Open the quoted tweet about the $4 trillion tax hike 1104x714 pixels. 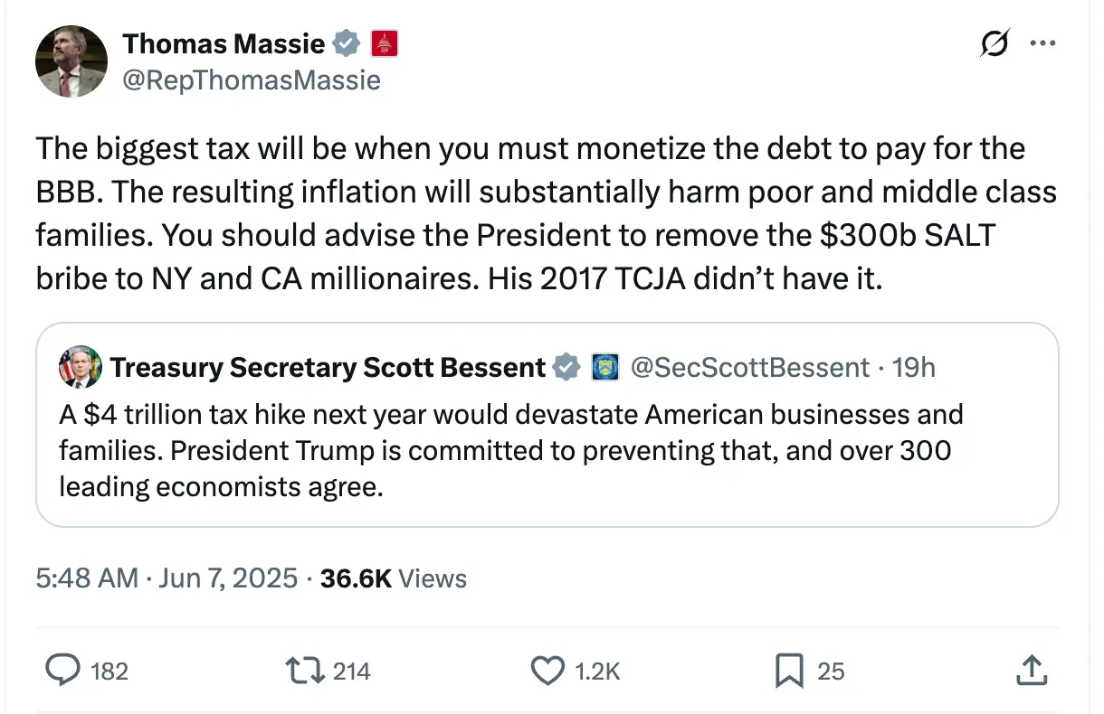[547, 425]
